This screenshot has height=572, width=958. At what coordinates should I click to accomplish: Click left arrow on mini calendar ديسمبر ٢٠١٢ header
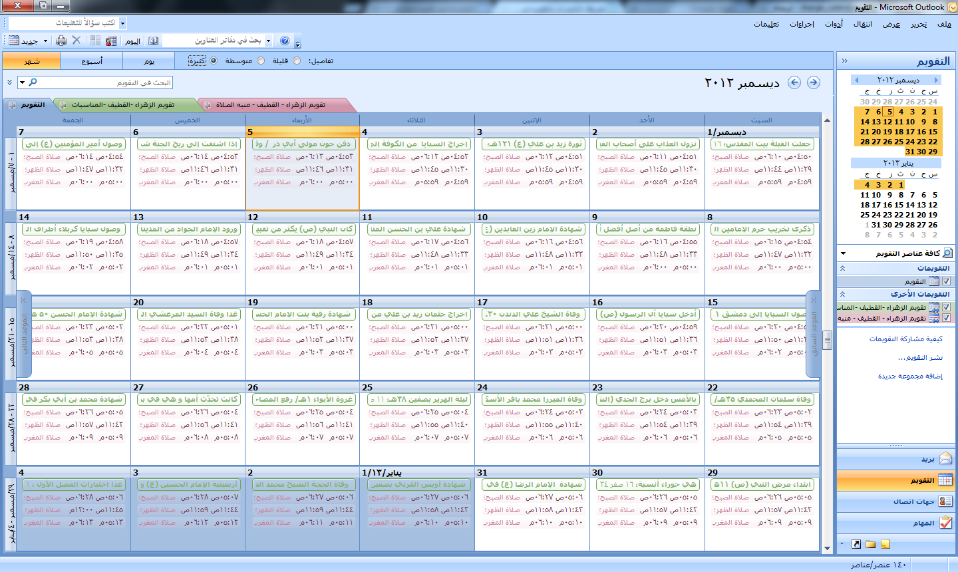(856, 80)
